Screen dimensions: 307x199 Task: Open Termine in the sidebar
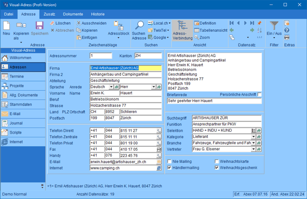[23, 77]
